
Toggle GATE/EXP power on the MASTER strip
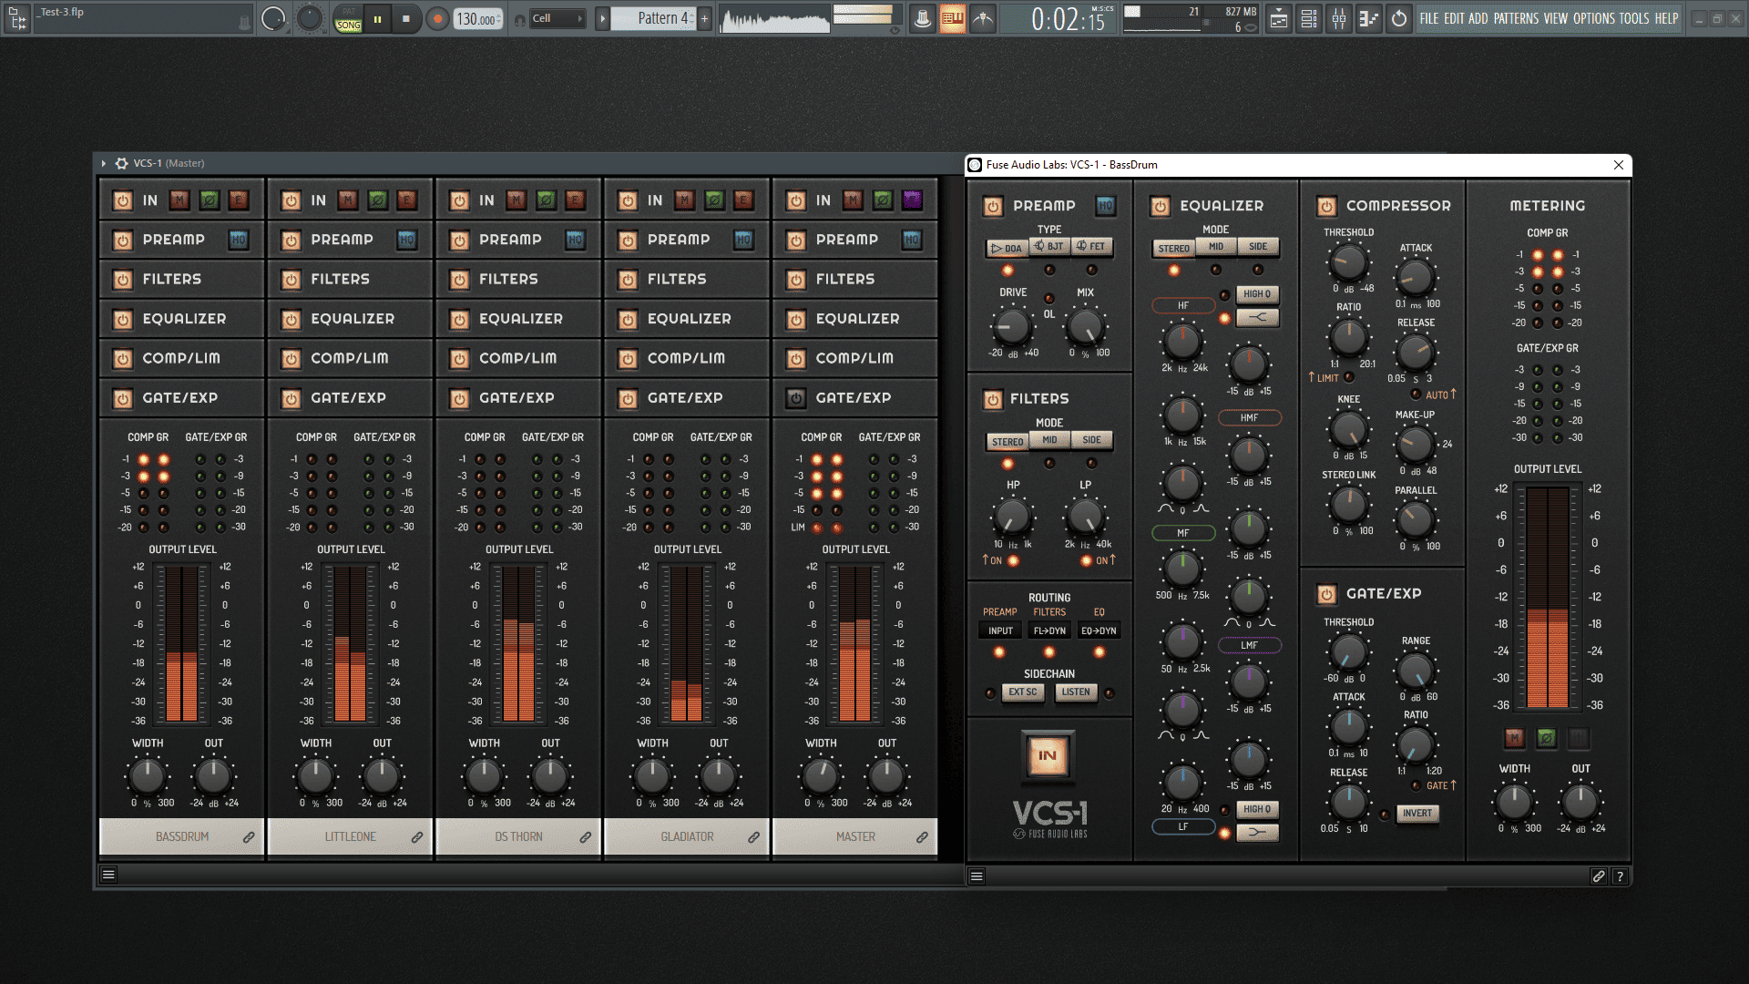point(796,398)
